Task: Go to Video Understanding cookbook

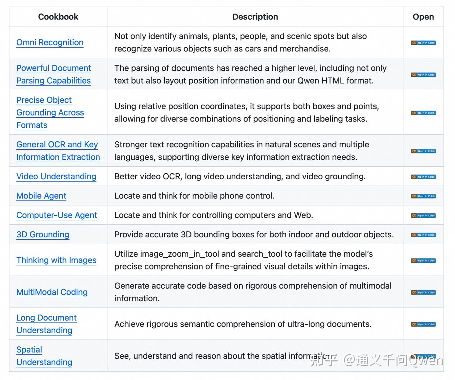Action: click(56, 176)
